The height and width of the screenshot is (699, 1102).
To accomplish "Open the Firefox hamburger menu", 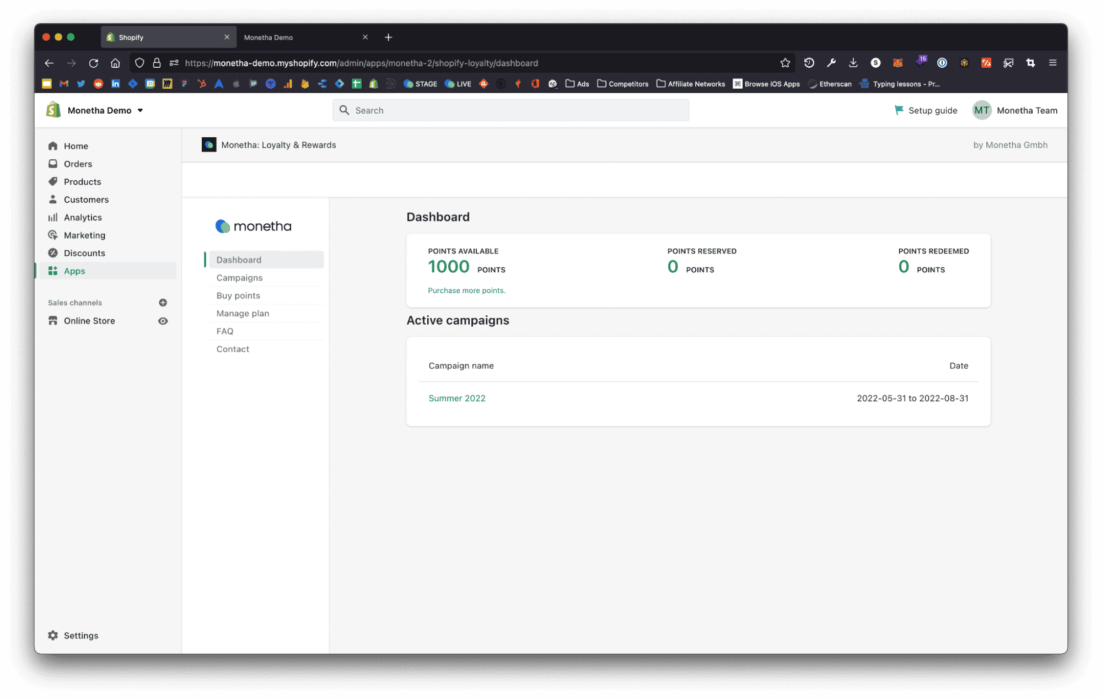I will (x=1052, y=63).
